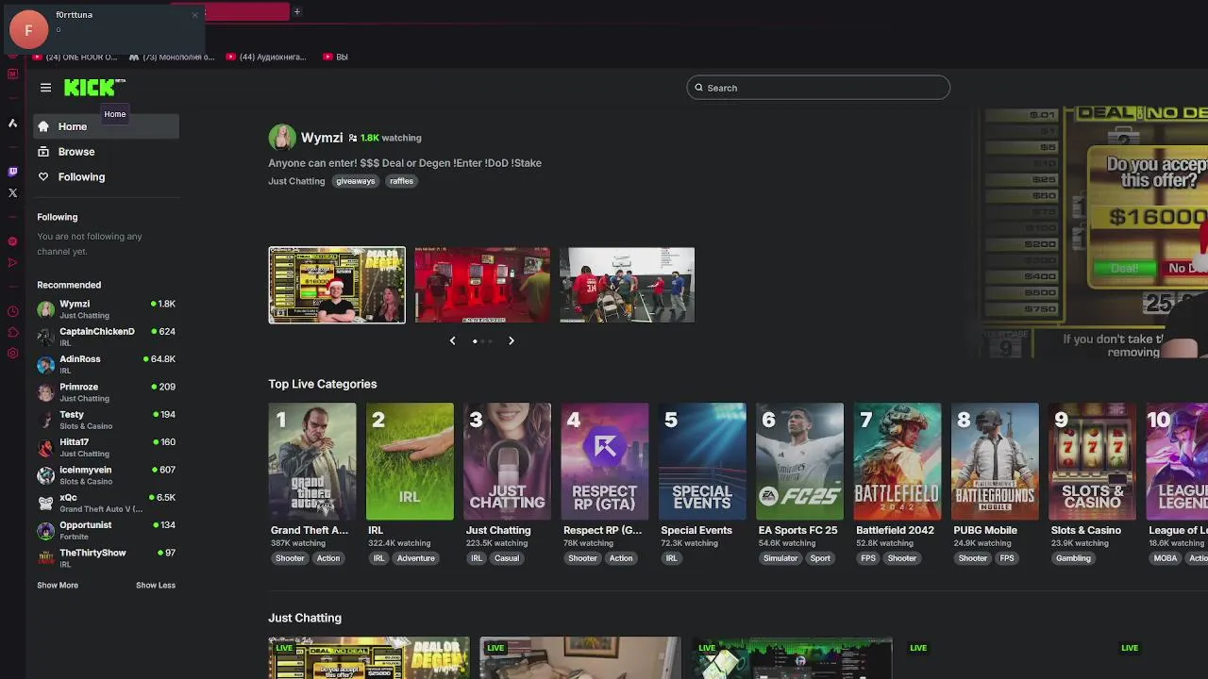Click the Browse icon in sidebar

tap(43, 152)
